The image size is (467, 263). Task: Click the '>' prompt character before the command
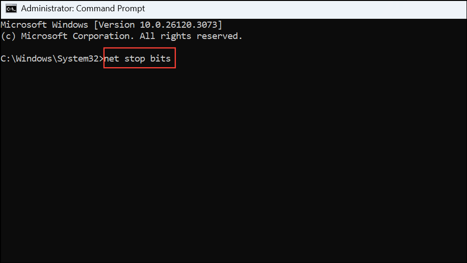(101, 59)
